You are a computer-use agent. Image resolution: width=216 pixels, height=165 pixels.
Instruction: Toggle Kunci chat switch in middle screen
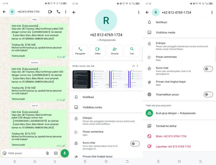[x=135, y=144]
